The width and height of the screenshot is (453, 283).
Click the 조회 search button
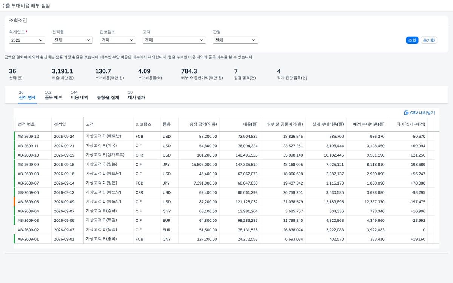[x=412, y=40]
